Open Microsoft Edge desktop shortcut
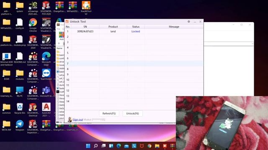The image size is (268, 150). [46, 59]
